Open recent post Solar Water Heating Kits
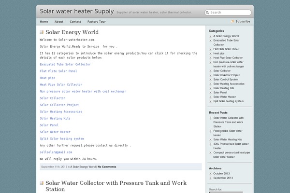 click(228, 139)
